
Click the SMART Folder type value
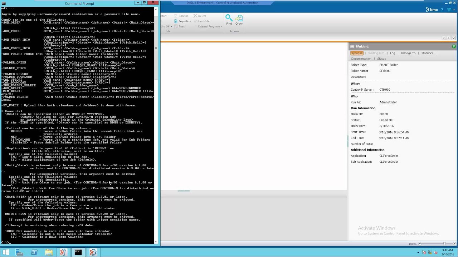coord(389,65)
